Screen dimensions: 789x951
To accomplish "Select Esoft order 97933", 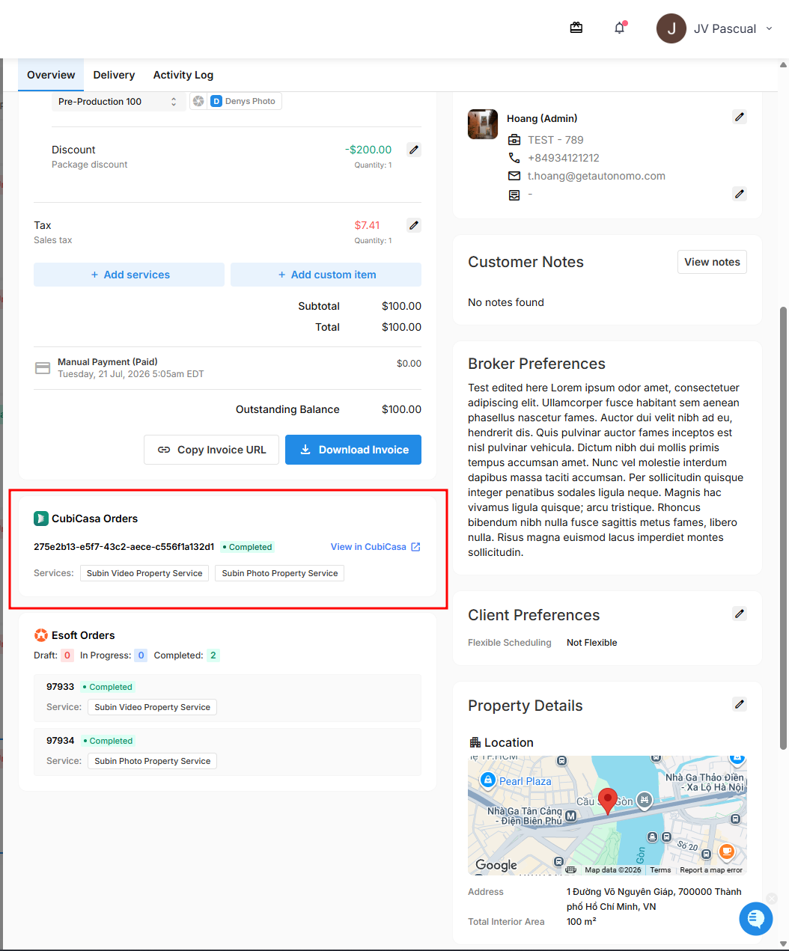I will click(228, 698).
